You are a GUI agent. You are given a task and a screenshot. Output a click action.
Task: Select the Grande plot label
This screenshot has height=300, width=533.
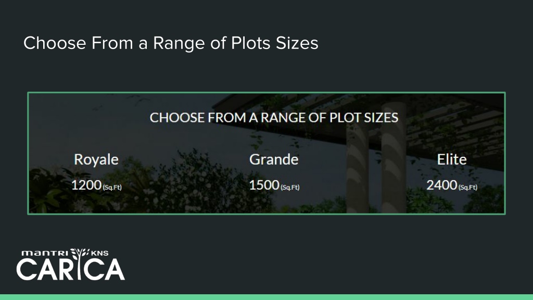(x=274, y=159)
